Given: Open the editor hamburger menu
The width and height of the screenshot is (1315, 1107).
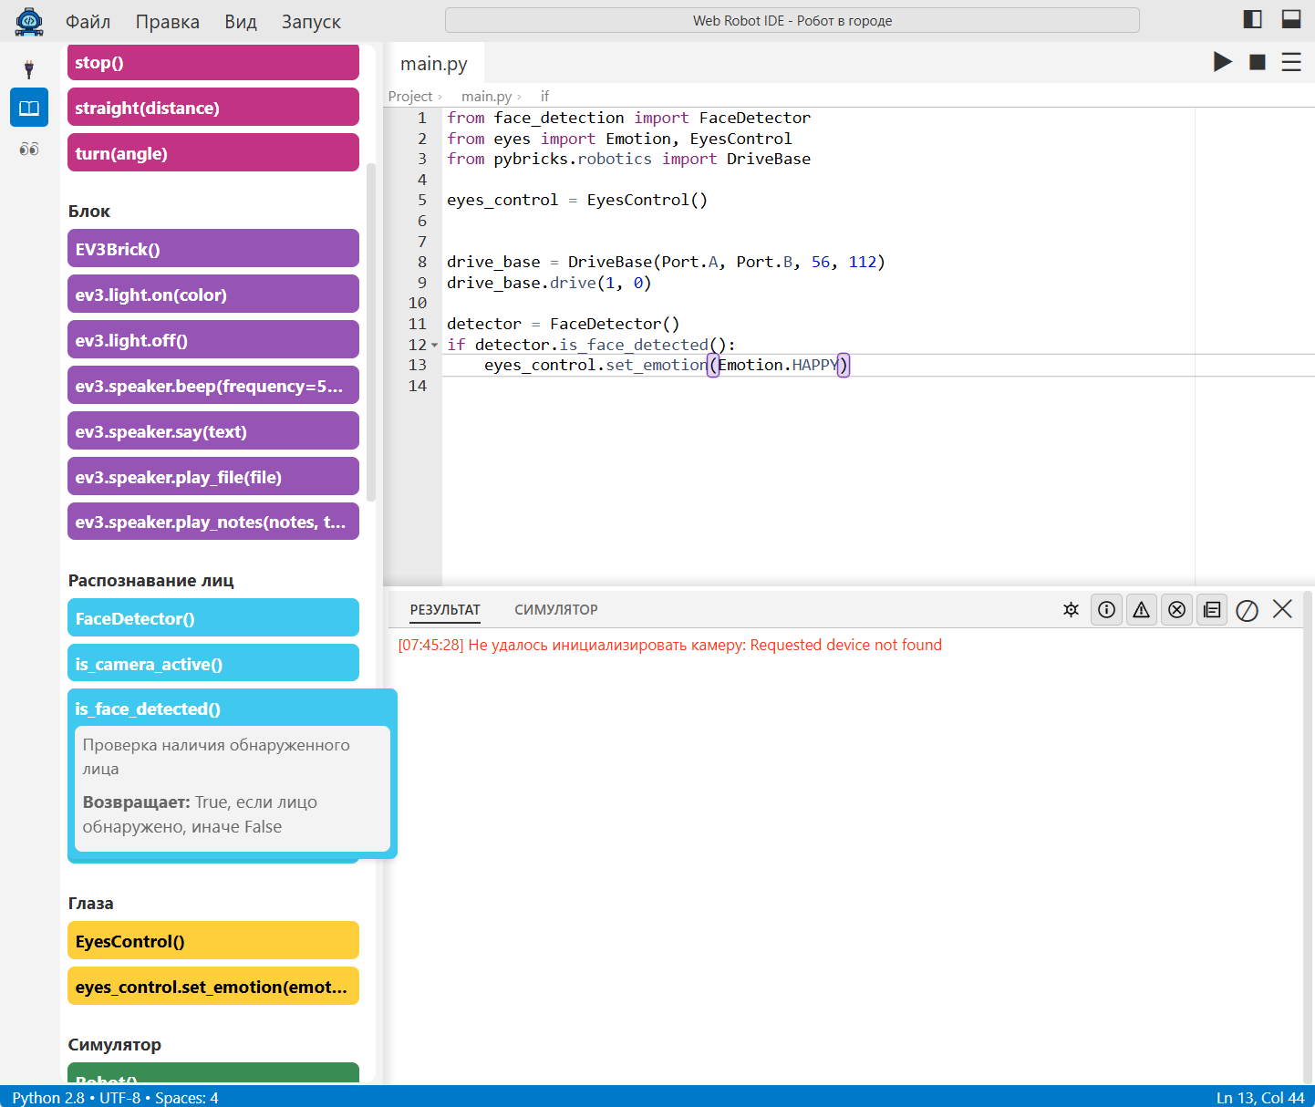Looking at the screenshot, I should (1291, 62).
